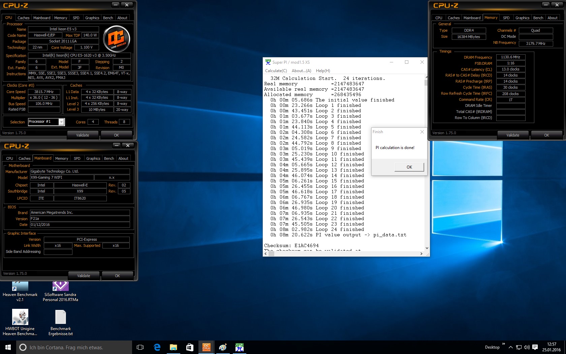566x354 pixels.
Task: Open Calculate(C) menu in Super PI
Action: click(276, 71)
